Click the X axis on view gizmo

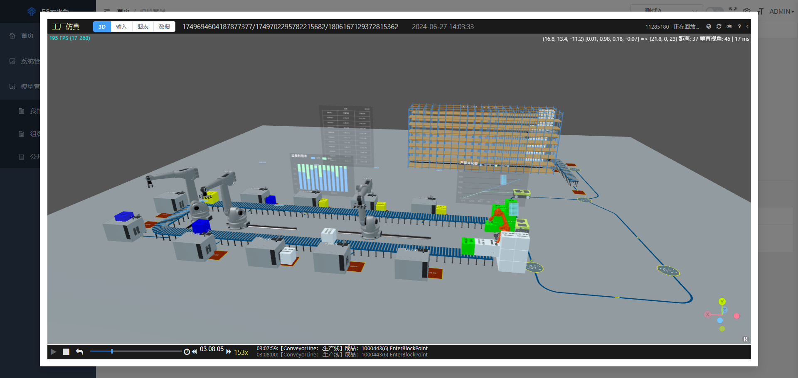[x=707, y=315]
